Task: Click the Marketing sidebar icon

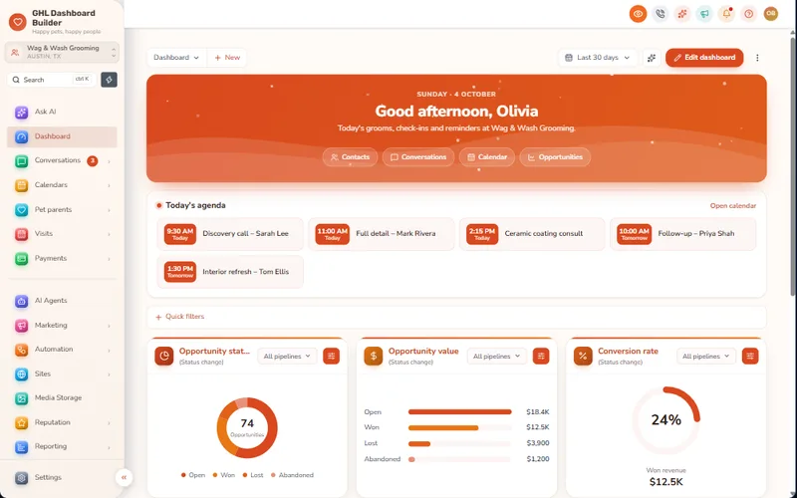Action: click(x=21, y=326)
